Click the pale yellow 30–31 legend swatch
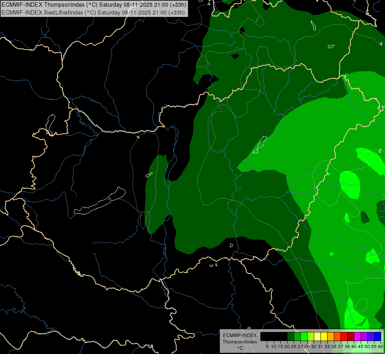The width and height of the screenshot is (385, 354). click(317, 336)
